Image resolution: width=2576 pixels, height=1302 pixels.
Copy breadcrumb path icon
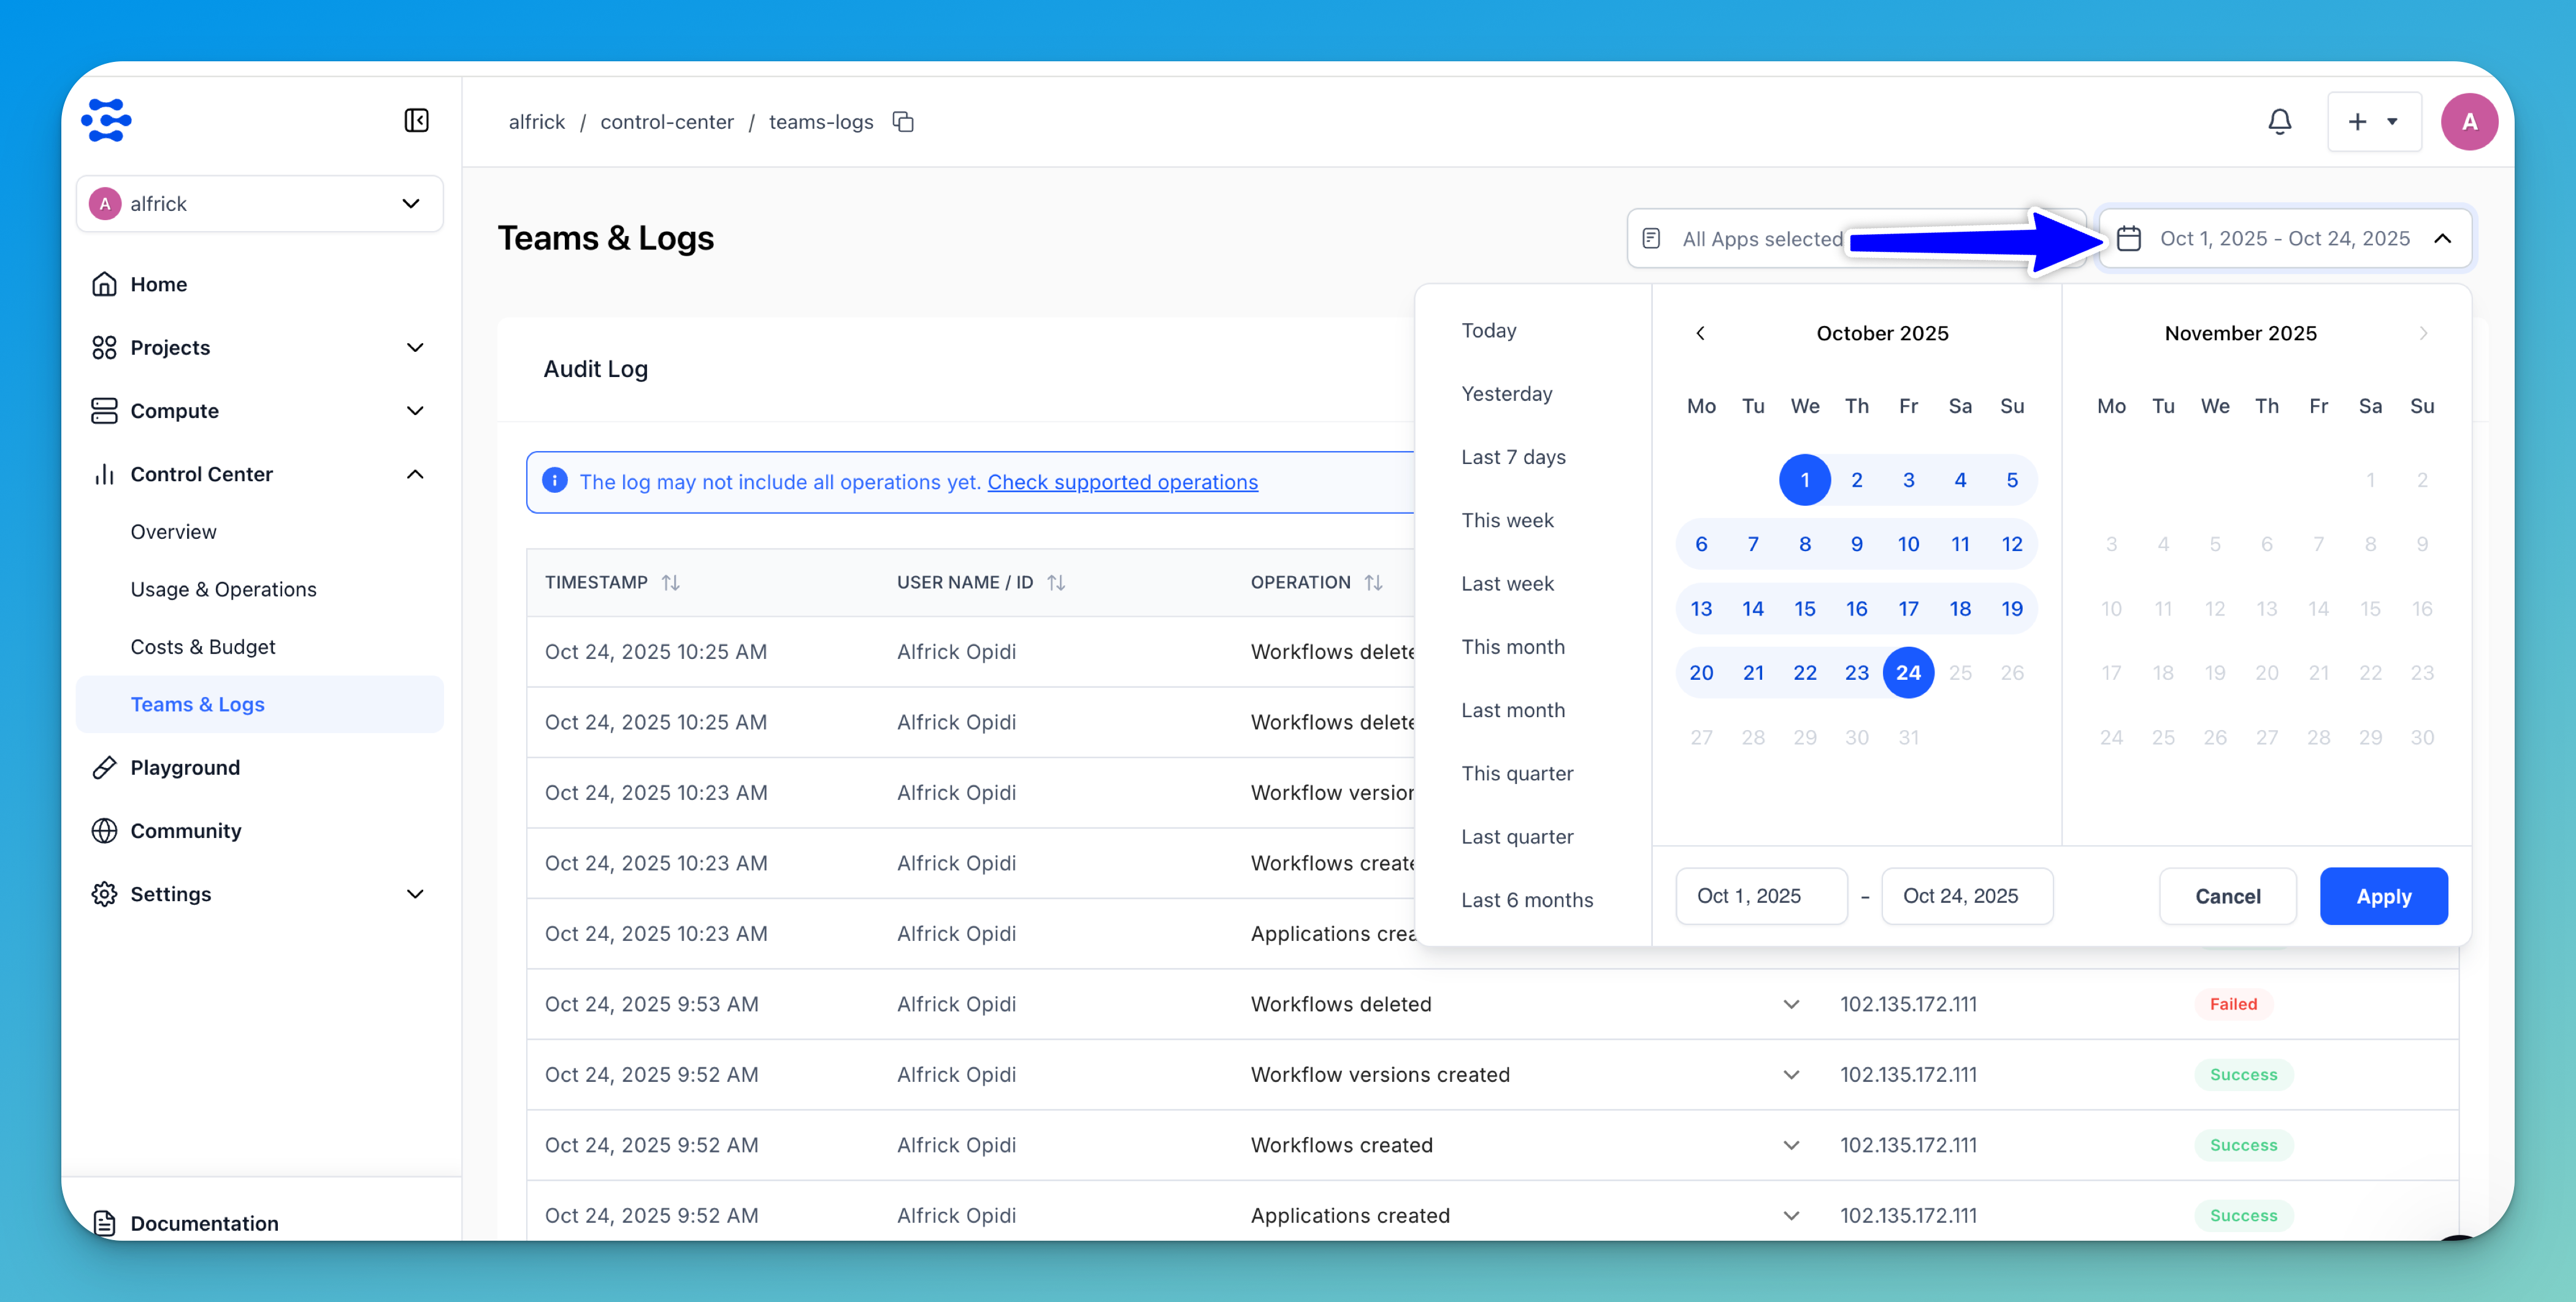point(903,122)
